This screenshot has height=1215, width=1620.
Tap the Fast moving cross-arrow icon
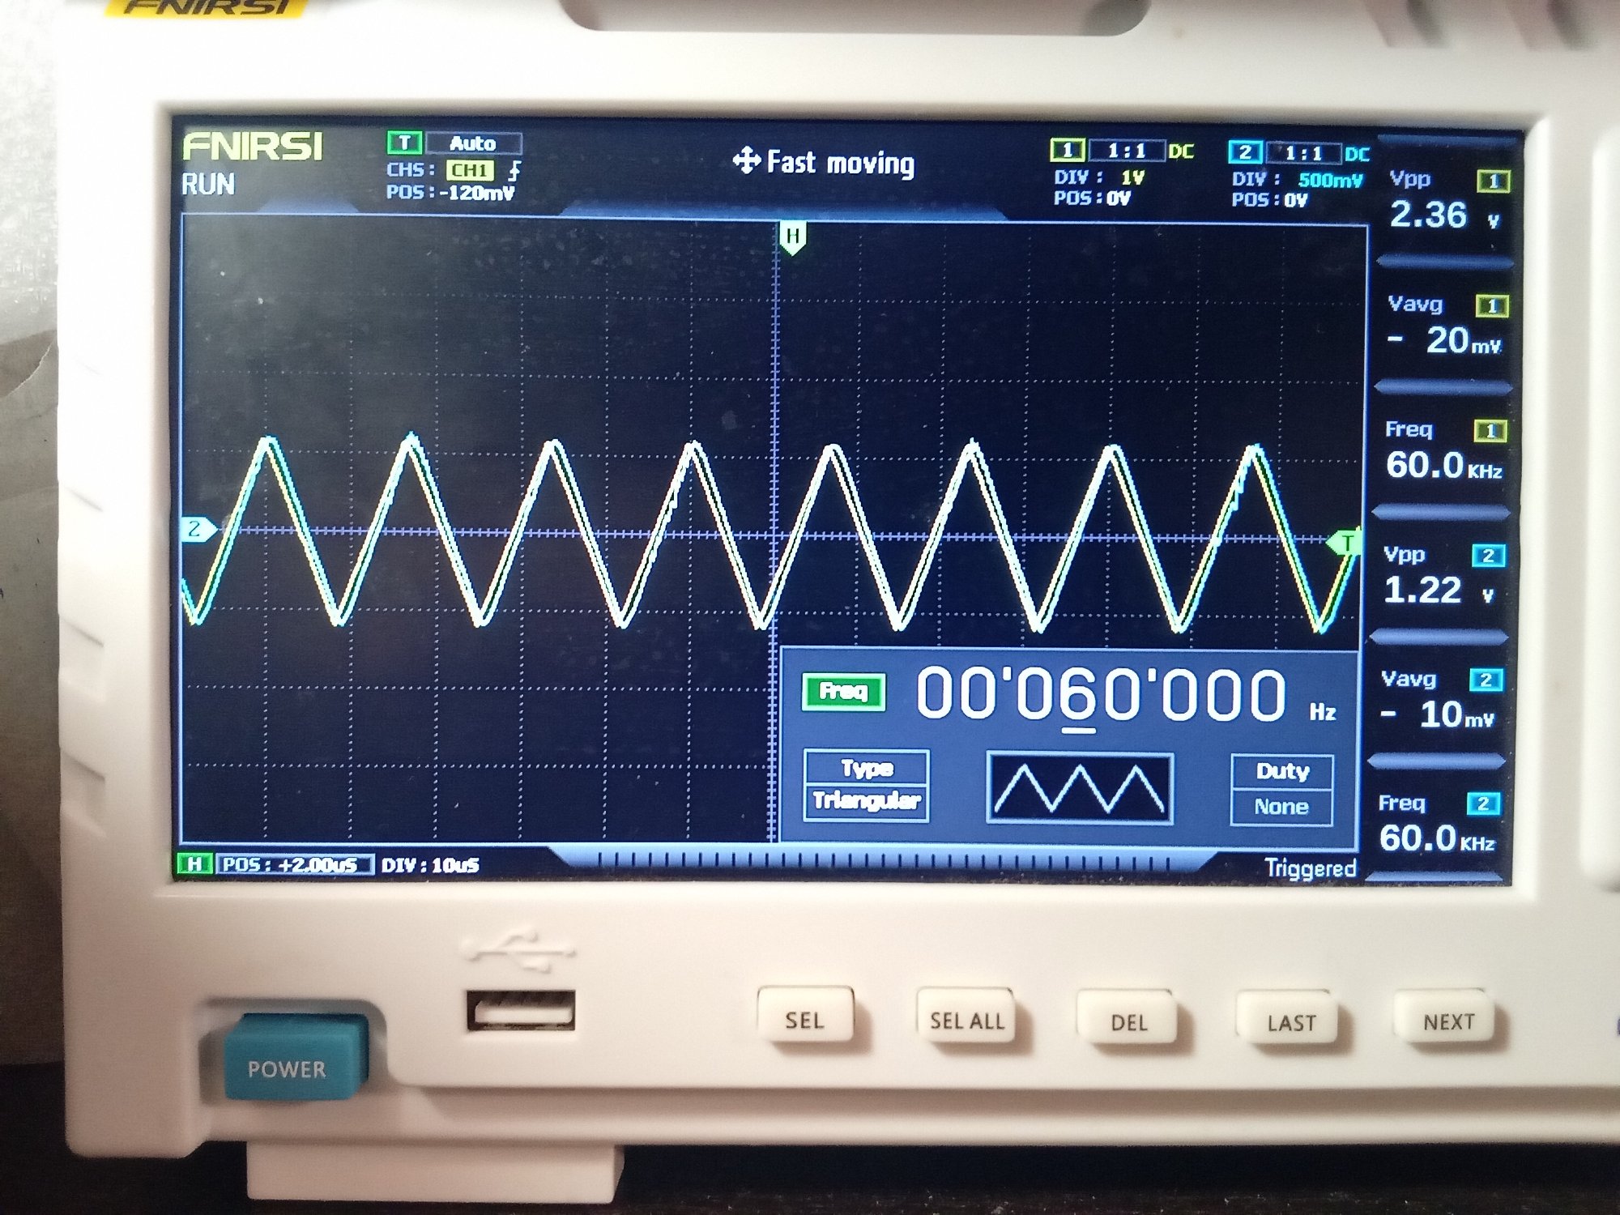(x=745, y=161)
